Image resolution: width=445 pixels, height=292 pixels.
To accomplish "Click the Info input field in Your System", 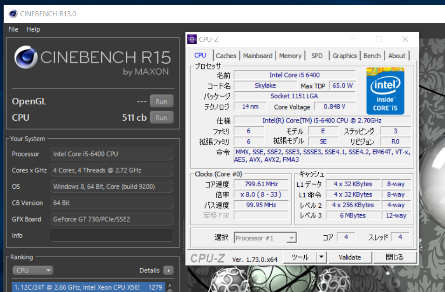I will pos(111,236).
